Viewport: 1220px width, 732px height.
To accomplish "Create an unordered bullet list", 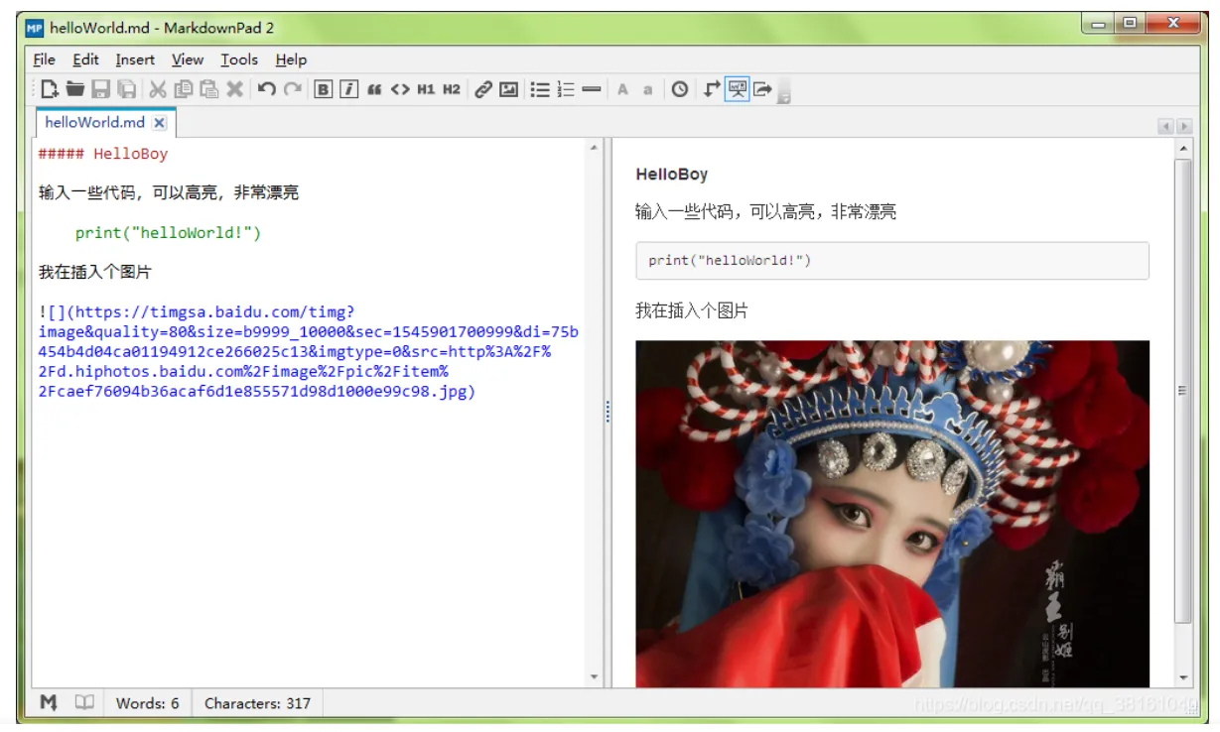I will [x=540, y=89].
